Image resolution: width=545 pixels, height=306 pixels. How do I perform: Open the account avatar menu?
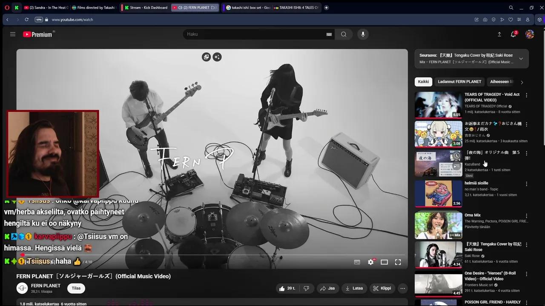coord(530,34)
